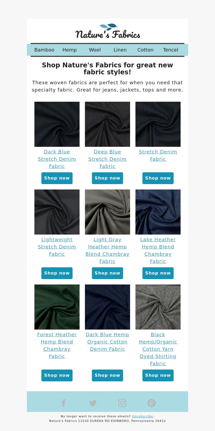Click the Nature's Fabrics leaf logo

coord(107,31)
